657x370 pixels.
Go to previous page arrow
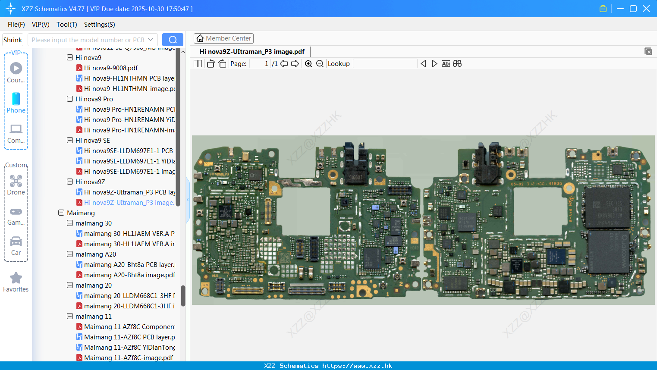[284, 64]
